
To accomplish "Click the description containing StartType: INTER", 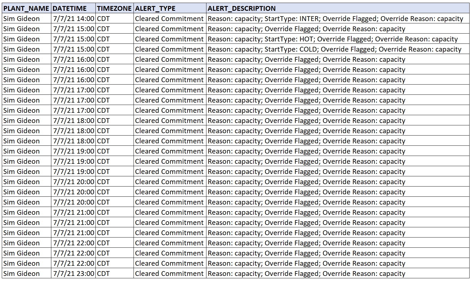I will coord(335,19).
